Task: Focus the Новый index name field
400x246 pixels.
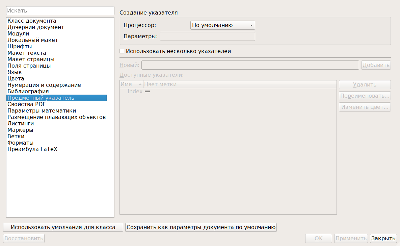Action: pyautogui.click(x=250, y=65)
